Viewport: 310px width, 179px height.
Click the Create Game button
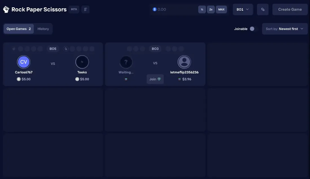coord(290,9)
